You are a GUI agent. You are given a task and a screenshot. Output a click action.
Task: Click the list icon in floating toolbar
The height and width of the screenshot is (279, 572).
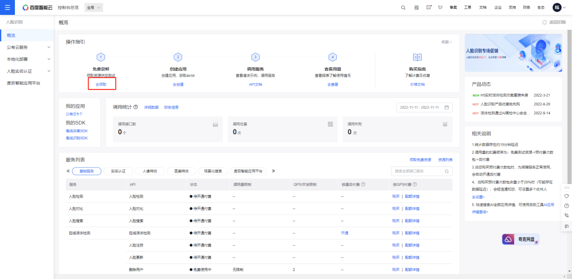tap(567, 226)
